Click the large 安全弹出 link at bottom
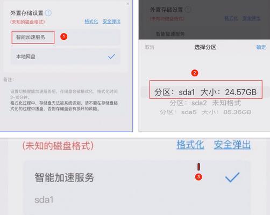The image size is (270, 215). tap(232, 145)
